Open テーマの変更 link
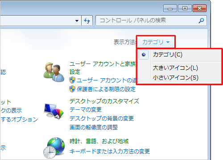This screenshot has width=223, height=160. (86, 110)
